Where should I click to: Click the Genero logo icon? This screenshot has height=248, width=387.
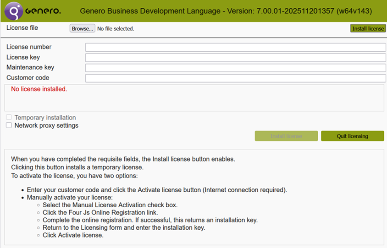point(14,11)
